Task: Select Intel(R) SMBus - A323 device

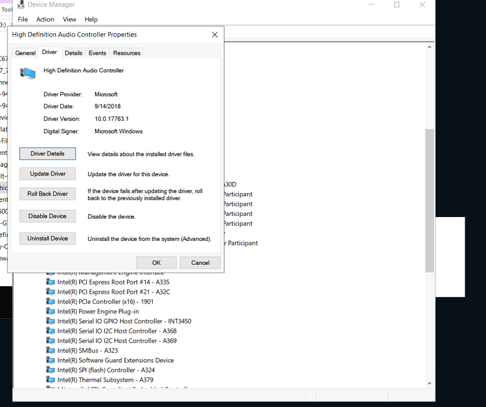Action: (x=88, y=350)
